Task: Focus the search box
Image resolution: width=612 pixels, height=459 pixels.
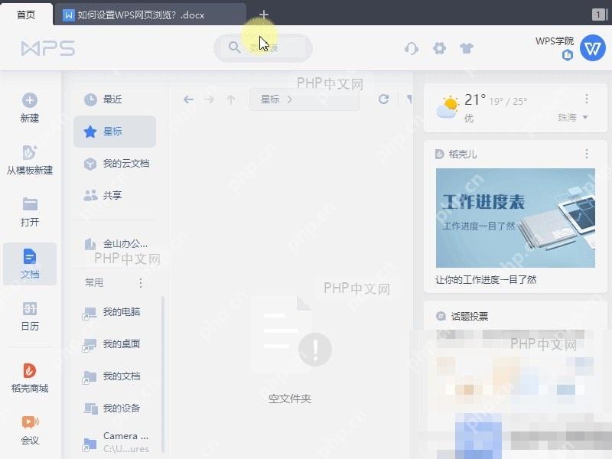Action: coord(263,47)
